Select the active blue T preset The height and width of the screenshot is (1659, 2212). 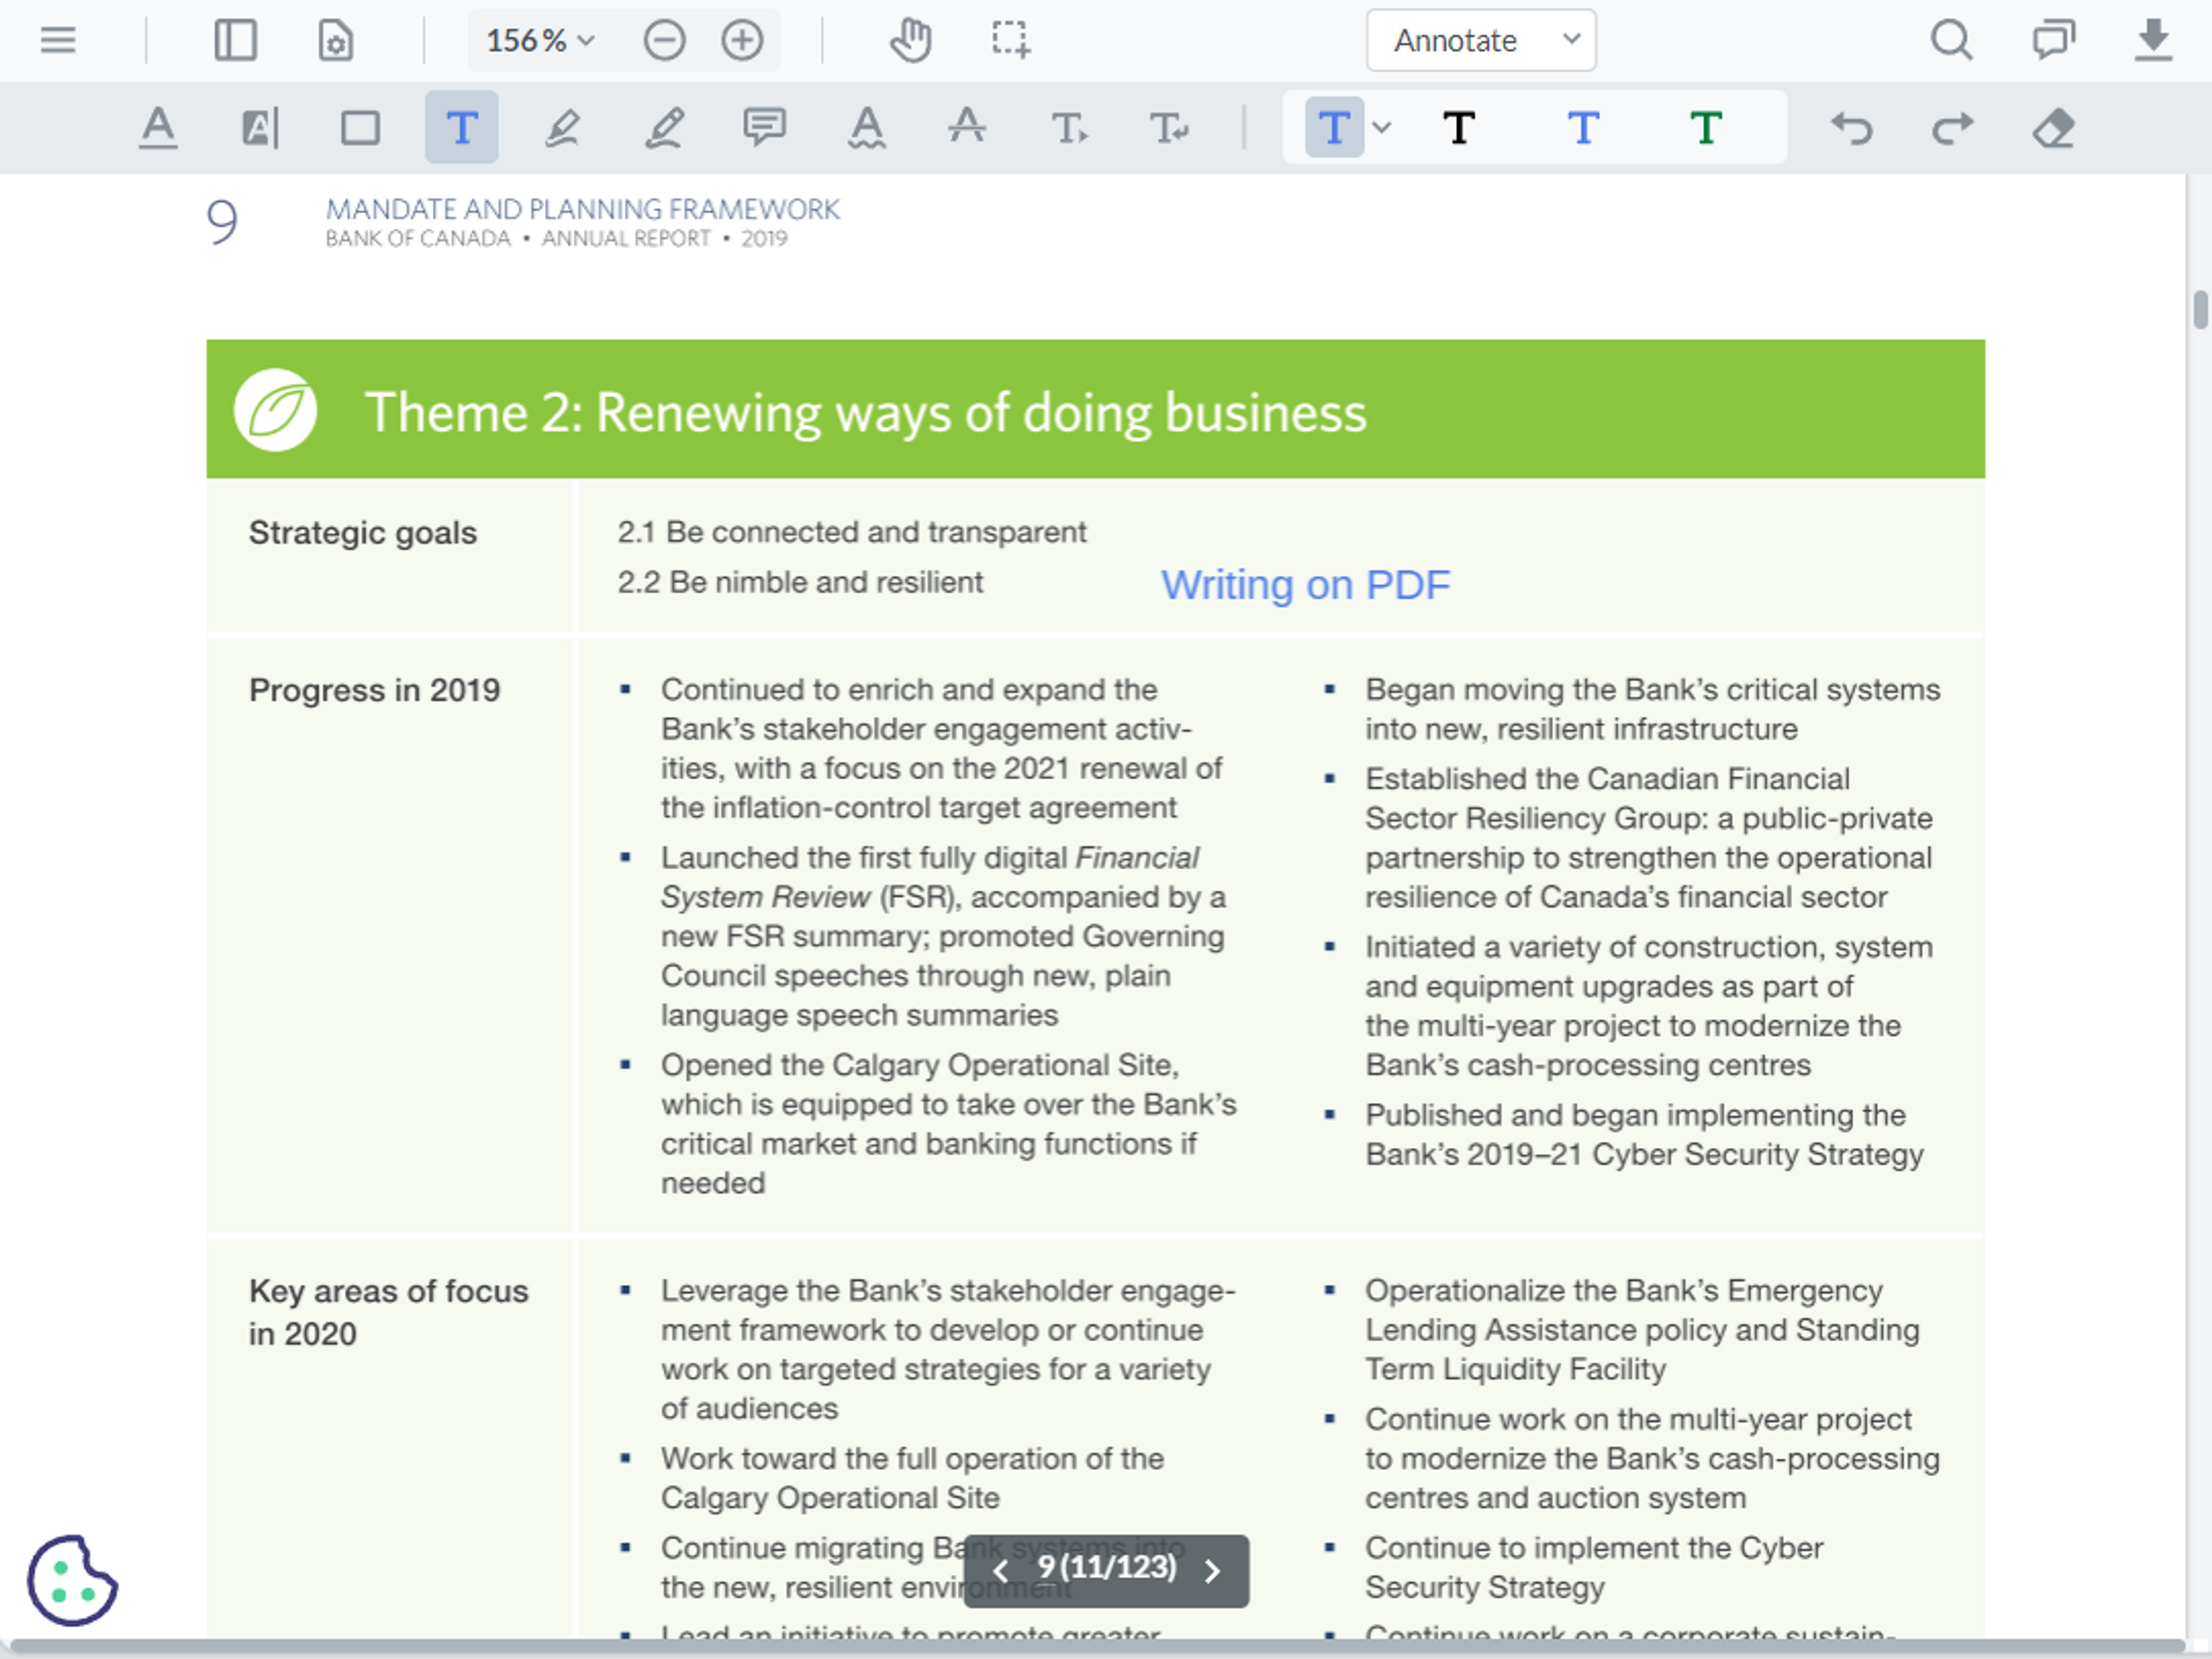[1334, 128]
